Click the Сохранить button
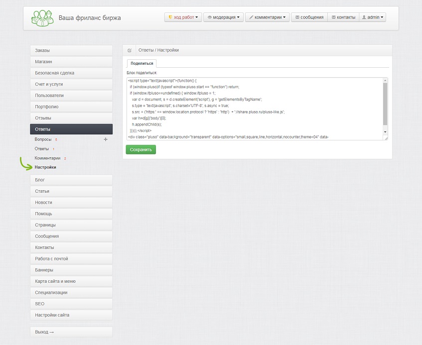The image size is (422, 345). (141, 149)
